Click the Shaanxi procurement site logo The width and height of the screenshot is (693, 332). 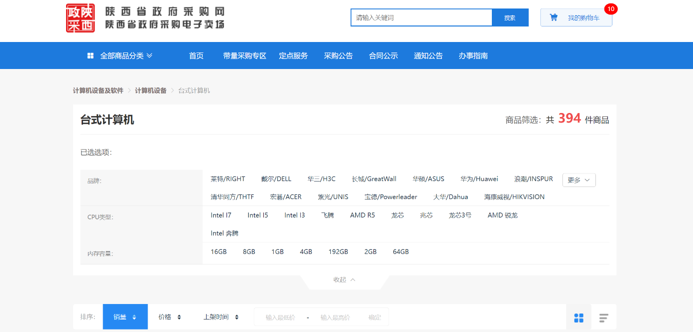coord(81,18)
